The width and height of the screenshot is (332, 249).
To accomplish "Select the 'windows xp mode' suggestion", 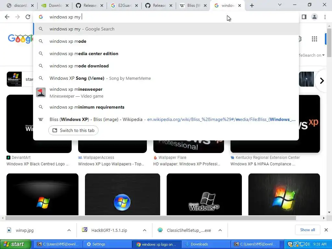I will coord(166,41).
